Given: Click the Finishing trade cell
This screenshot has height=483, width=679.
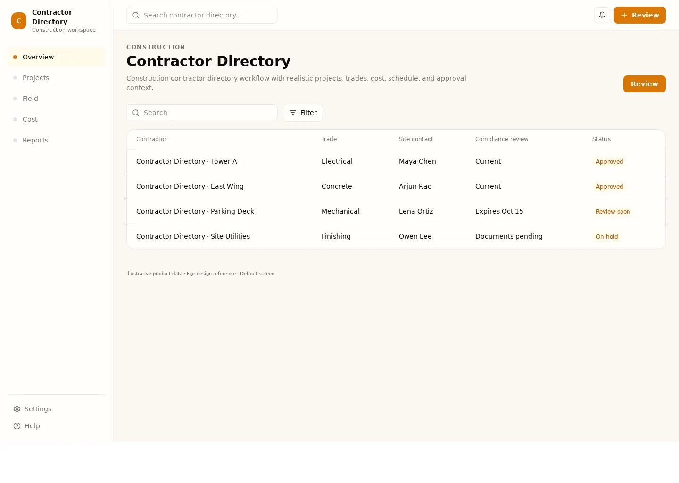Looking at the screenshot, I should pyautogui.click(x=336, y=236).
